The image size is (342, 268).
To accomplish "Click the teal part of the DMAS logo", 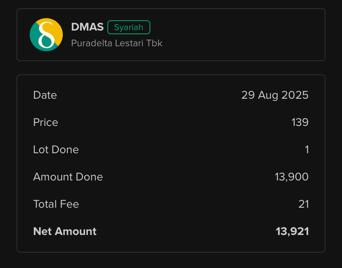I will coord(34,39).
